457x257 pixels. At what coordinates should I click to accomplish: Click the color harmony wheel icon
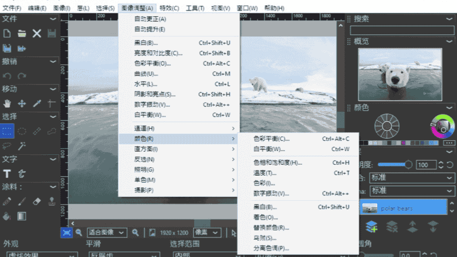click(x=387, y=126)
